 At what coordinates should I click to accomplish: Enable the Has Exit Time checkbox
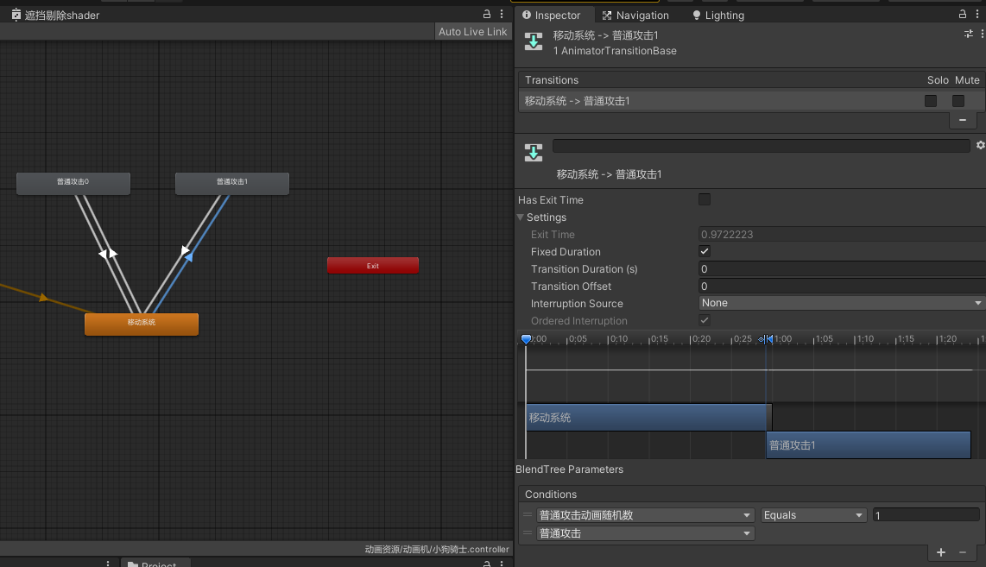coord(705,199)
